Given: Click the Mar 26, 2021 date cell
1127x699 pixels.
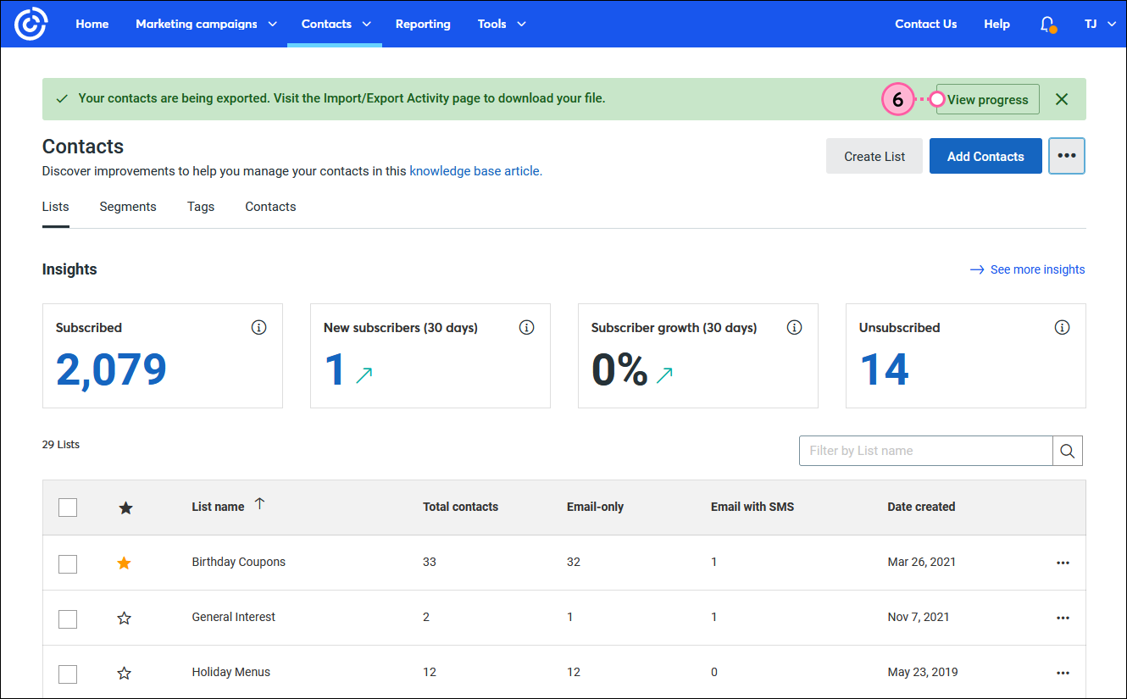Looking at the screenshot, I should tap(921, 562).
